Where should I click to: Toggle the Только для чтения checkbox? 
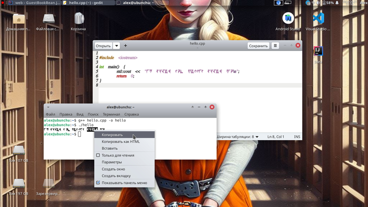tap(98, 155)
